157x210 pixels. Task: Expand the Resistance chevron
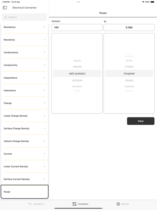(x=45, y=27)
